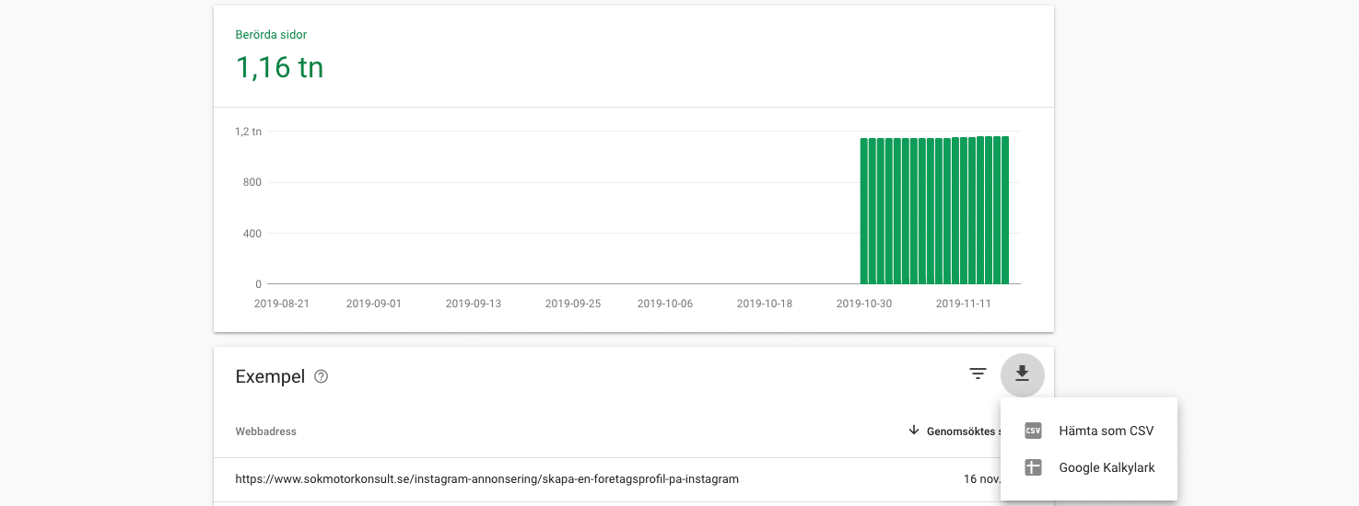Click the last green bar in chart

coord(1005,211)
